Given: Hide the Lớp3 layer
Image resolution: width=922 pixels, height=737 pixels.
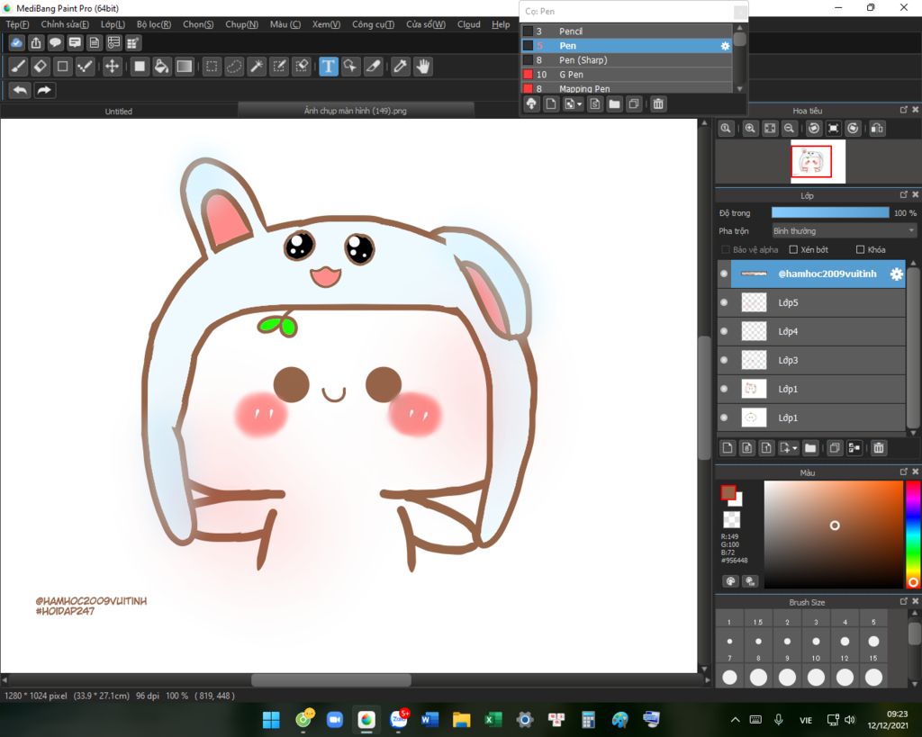Looking at the screenshot, I should (x=724, y=360).
